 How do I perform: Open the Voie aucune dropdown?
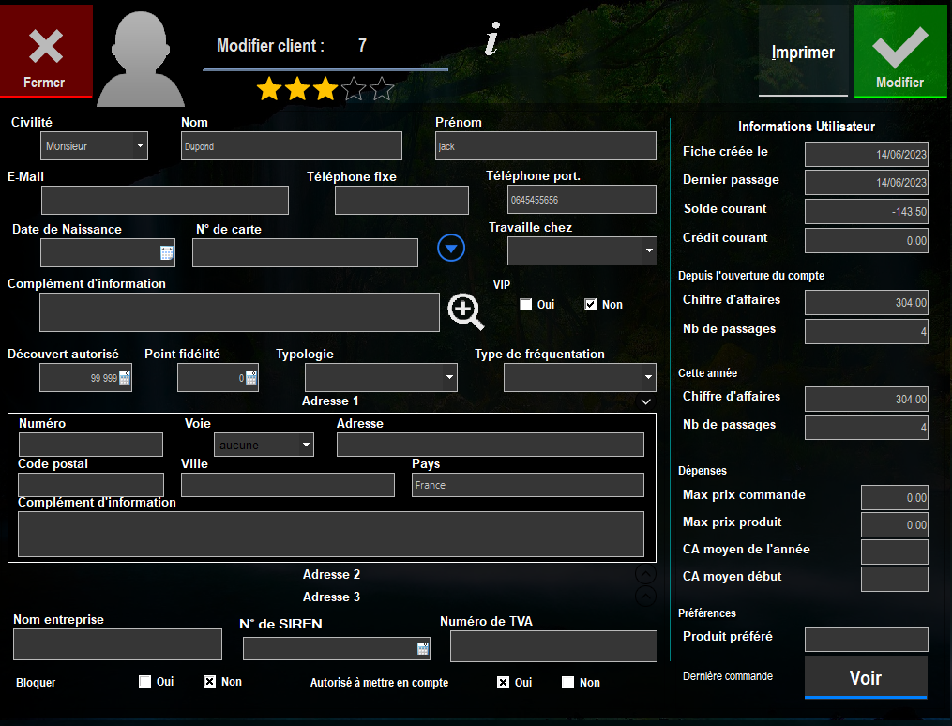click(x=264, y=445)
